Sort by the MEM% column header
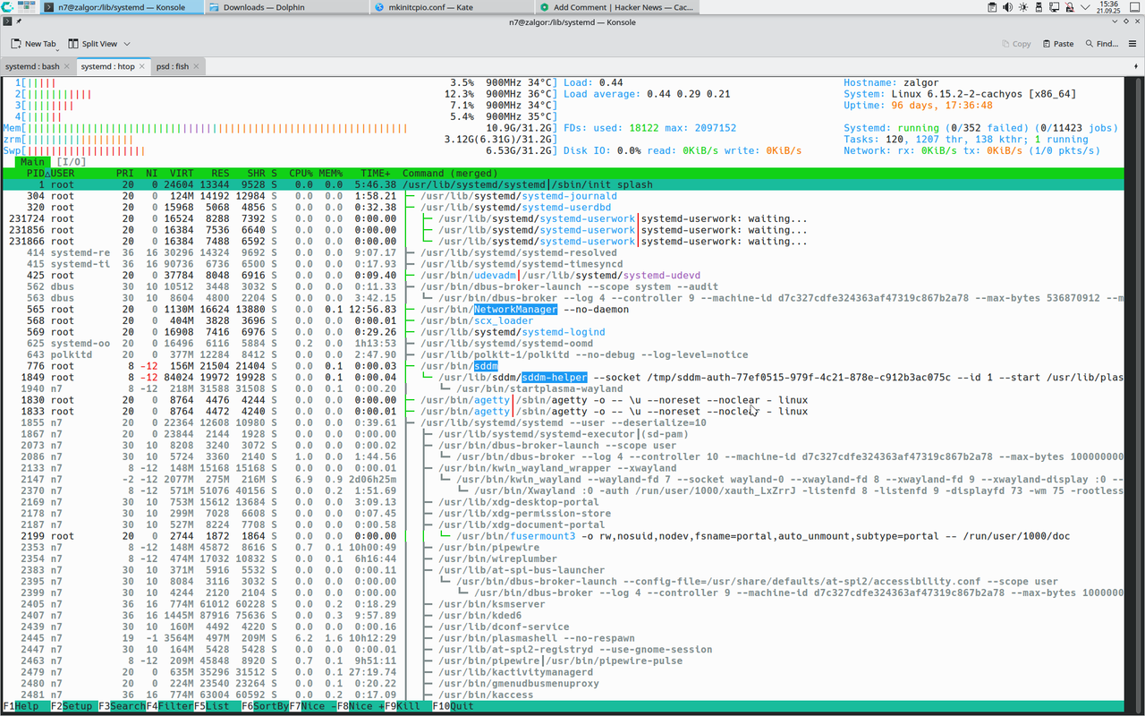 click(x=331, y=174)
